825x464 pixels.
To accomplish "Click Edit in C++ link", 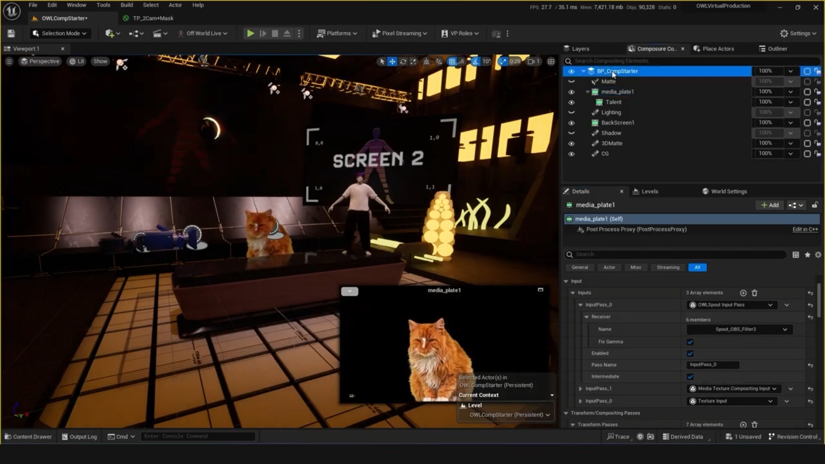I will coord(805,229).
